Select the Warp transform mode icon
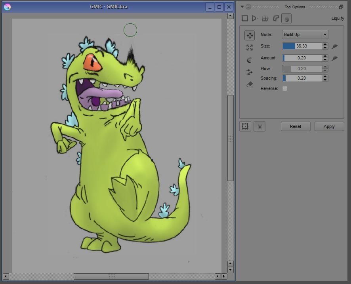Image resolution: width=351 pixels, height=284 pixels. pyautogui.click(x=265, y=18)
